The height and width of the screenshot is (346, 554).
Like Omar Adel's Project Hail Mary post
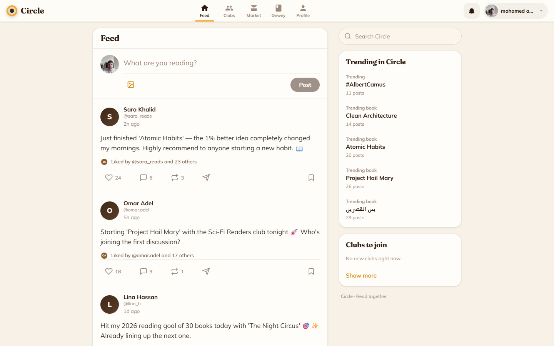click(113, 271)
